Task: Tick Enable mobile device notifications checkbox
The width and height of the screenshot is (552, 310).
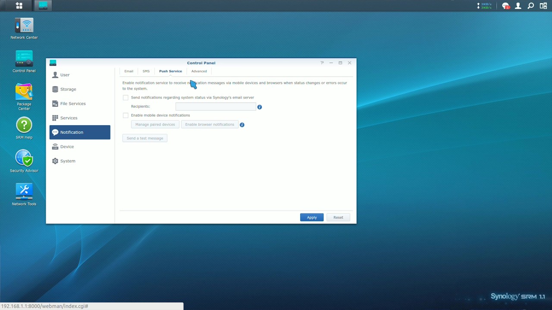Action: (125, 115)
